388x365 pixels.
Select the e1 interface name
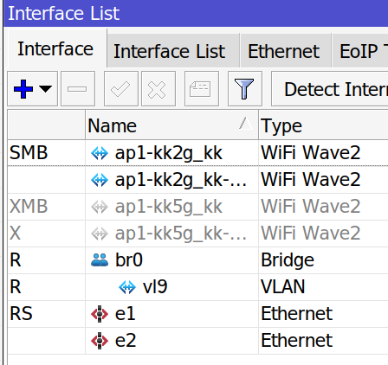126,314
